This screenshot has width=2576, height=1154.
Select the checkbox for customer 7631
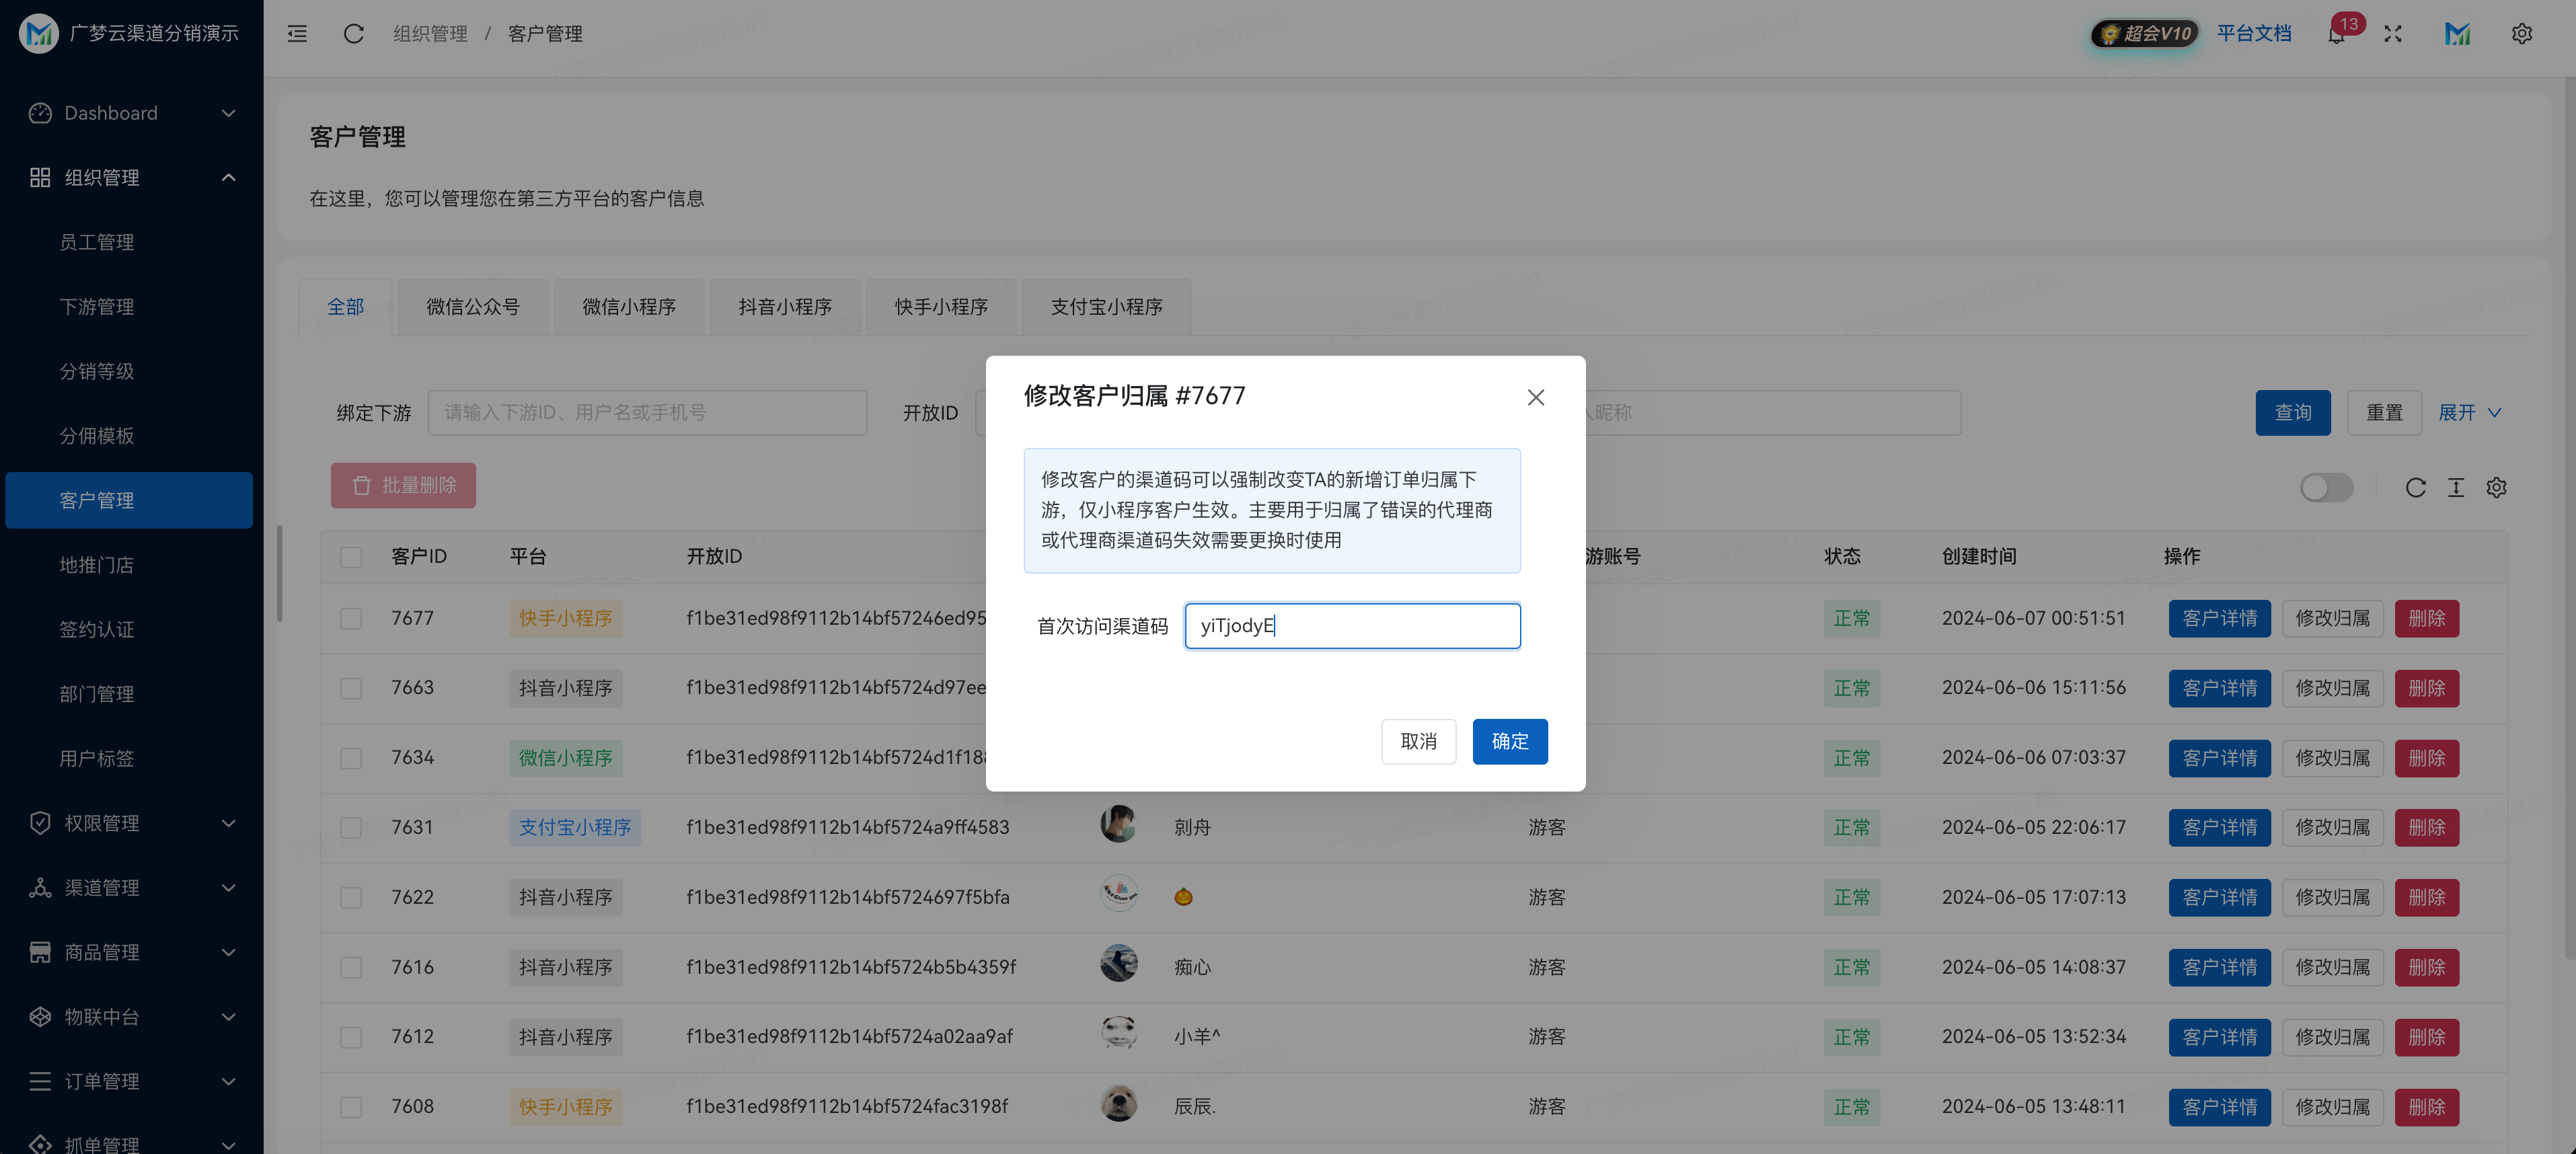pyautogui.click(x=350, y=827)
